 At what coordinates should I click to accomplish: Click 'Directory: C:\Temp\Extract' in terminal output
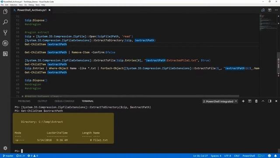point(42,122)
